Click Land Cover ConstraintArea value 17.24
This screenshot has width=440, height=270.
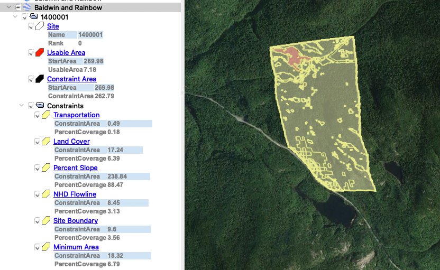tap(115, 150)
